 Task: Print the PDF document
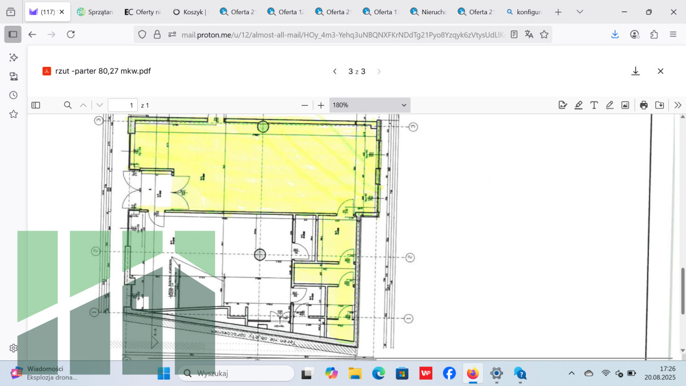(644, 105)
